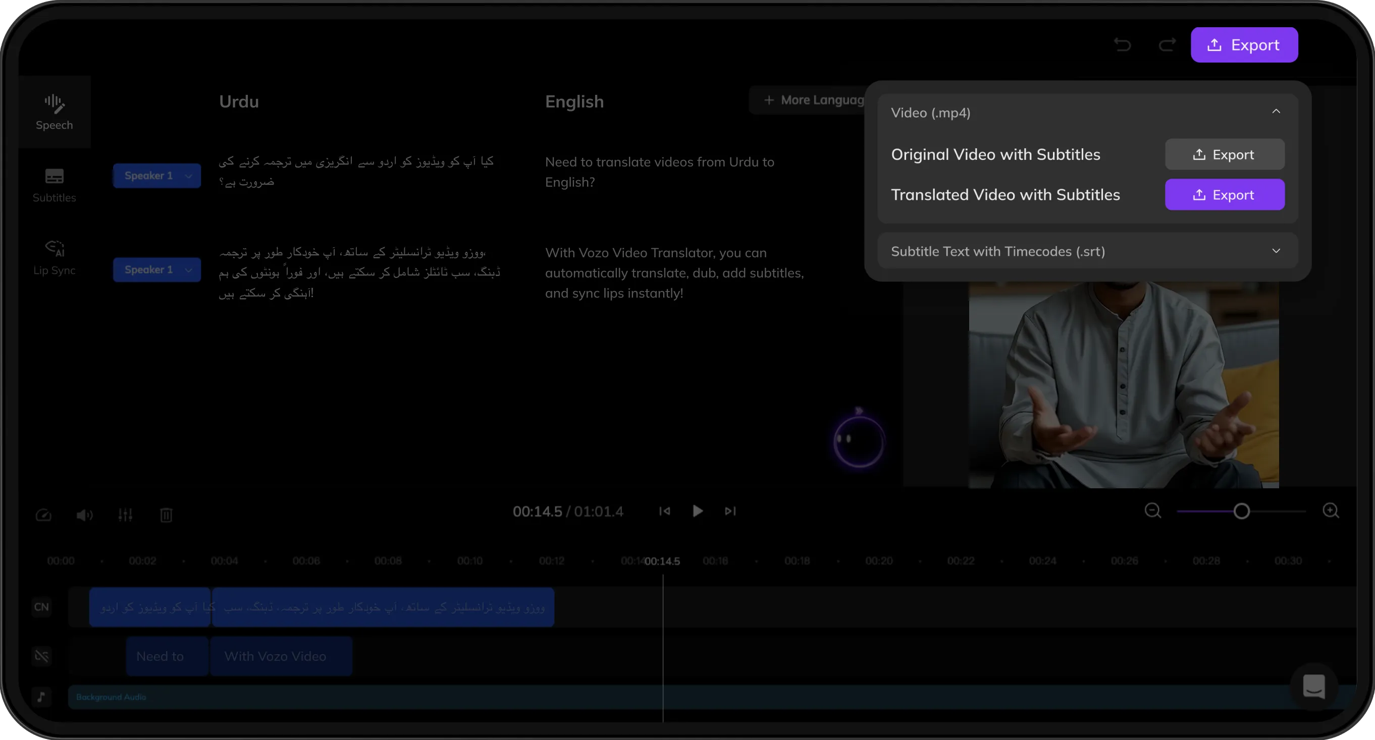Open the audio mixer sliders icon

pyautogui.click(x=126, y=515)
